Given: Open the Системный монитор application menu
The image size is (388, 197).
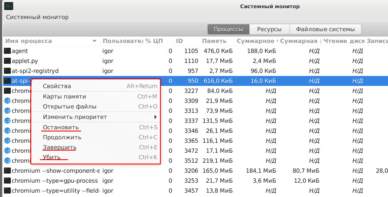Looking at the screenshot, I should [37, 17].
